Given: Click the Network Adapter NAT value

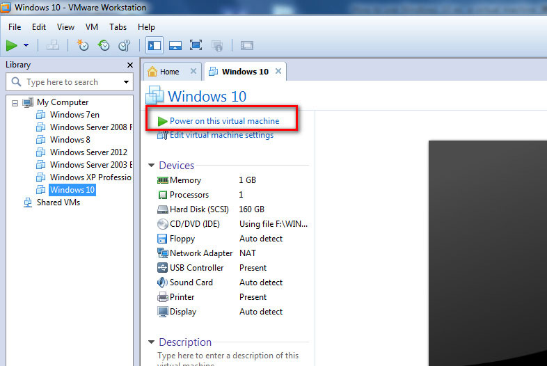Looking at the screenshot, I should click(248, 253).
